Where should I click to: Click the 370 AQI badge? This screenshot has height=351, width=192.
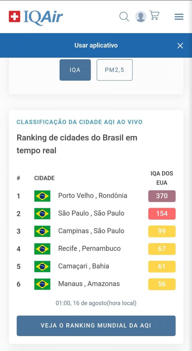[x=162, y=196]
